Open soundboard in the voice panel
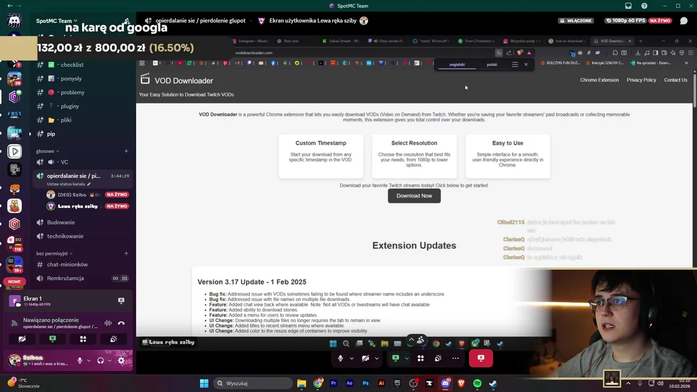Viewport: 697px width, 392px height. [x=113, y=339]
